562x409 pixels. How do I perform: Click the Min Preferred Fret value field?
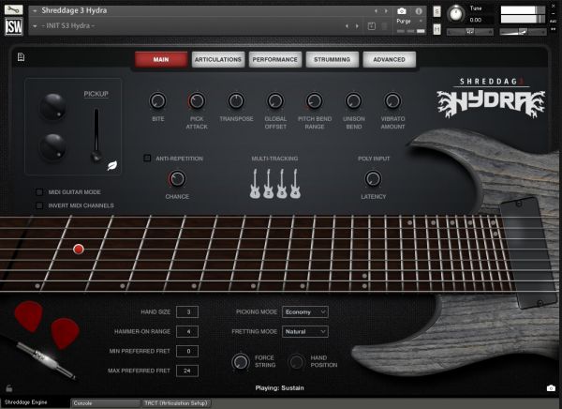point(187,351)
